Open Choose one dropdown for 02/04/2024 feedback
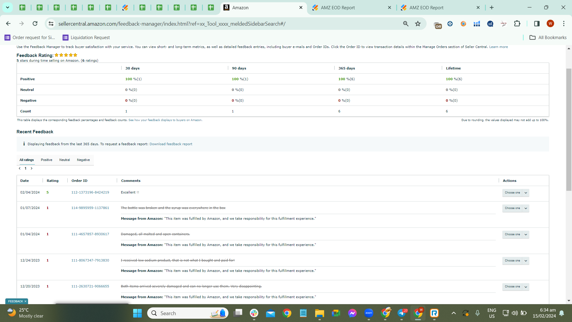 tap(516, 193)
